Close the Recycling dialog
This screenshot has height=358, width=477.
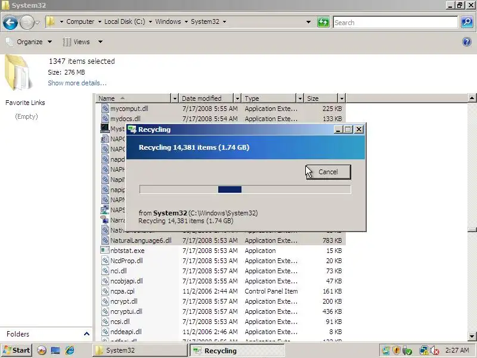[x=359, y=129]
